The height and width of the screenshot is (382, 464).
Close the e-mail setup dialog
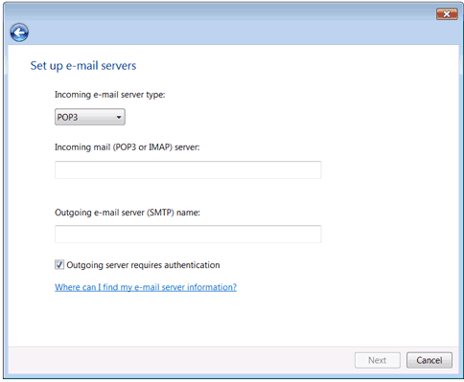(447, 14)
